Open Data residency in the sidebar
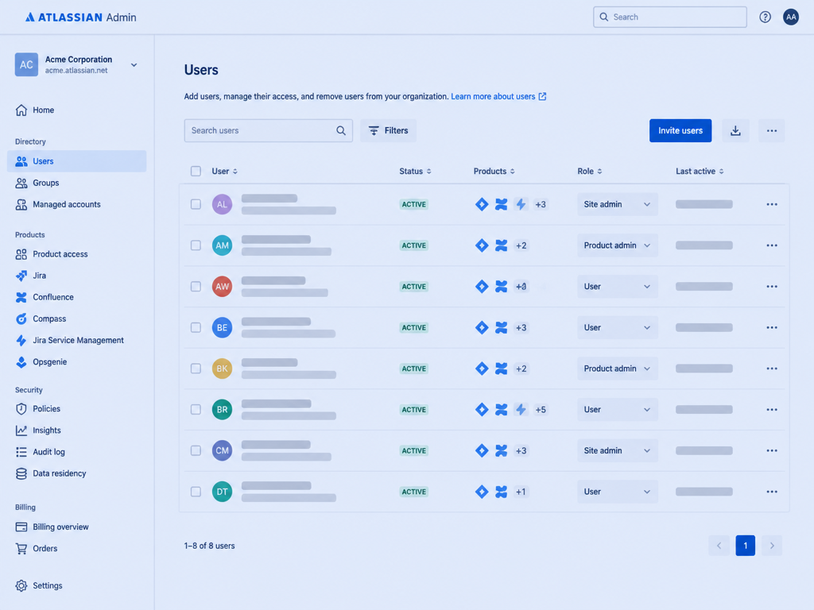The width and height of the screenshot is (814, 610). coord(77,473)
